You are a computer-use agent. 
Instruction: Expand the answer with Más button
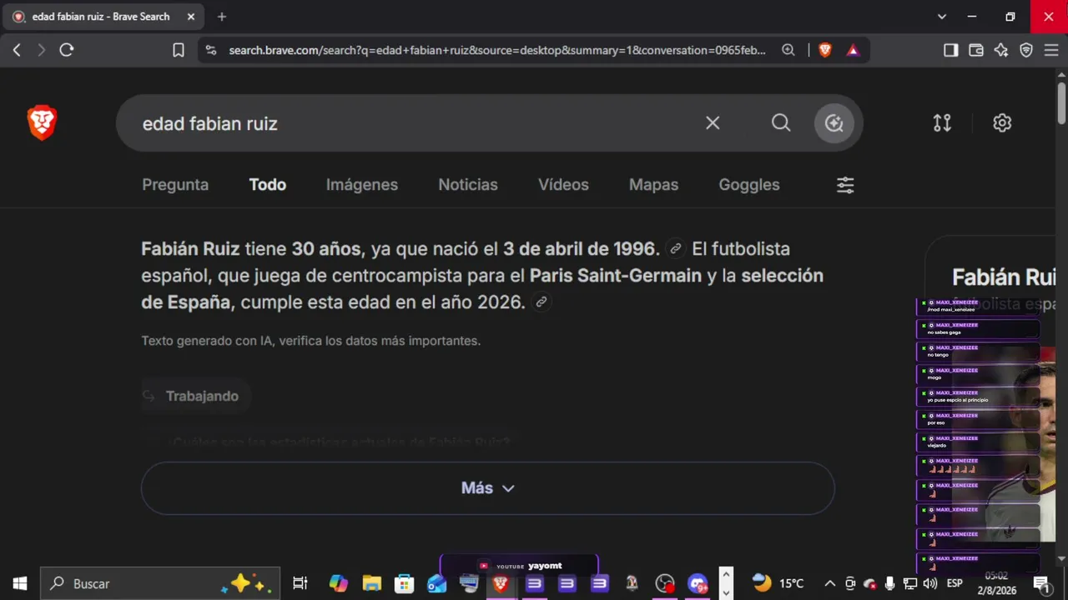pyautogui.click(x=488, y=488)
